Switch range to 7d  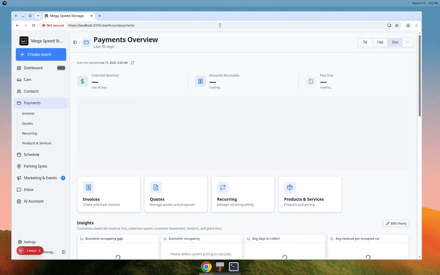[x=365, y=42]
